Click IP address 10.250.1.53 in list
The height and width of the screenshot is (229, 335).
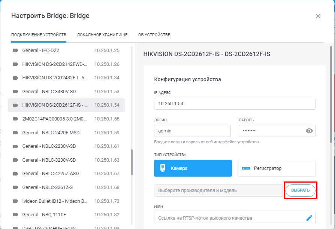[x=107, y=92]
